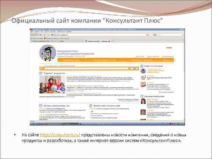Click the browser home icon
Image resolution: width=212 pixels, height=159 pixels.
pos(48,35)
